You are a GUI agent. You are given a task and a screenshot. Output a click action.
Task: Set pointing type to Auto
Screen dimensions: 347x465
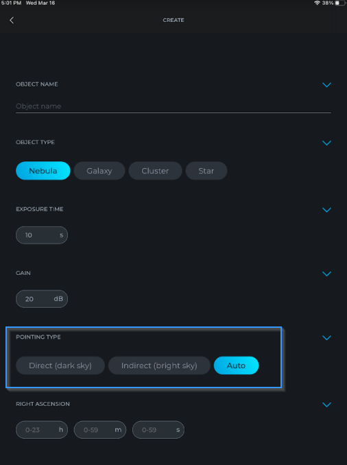[237, 366]
